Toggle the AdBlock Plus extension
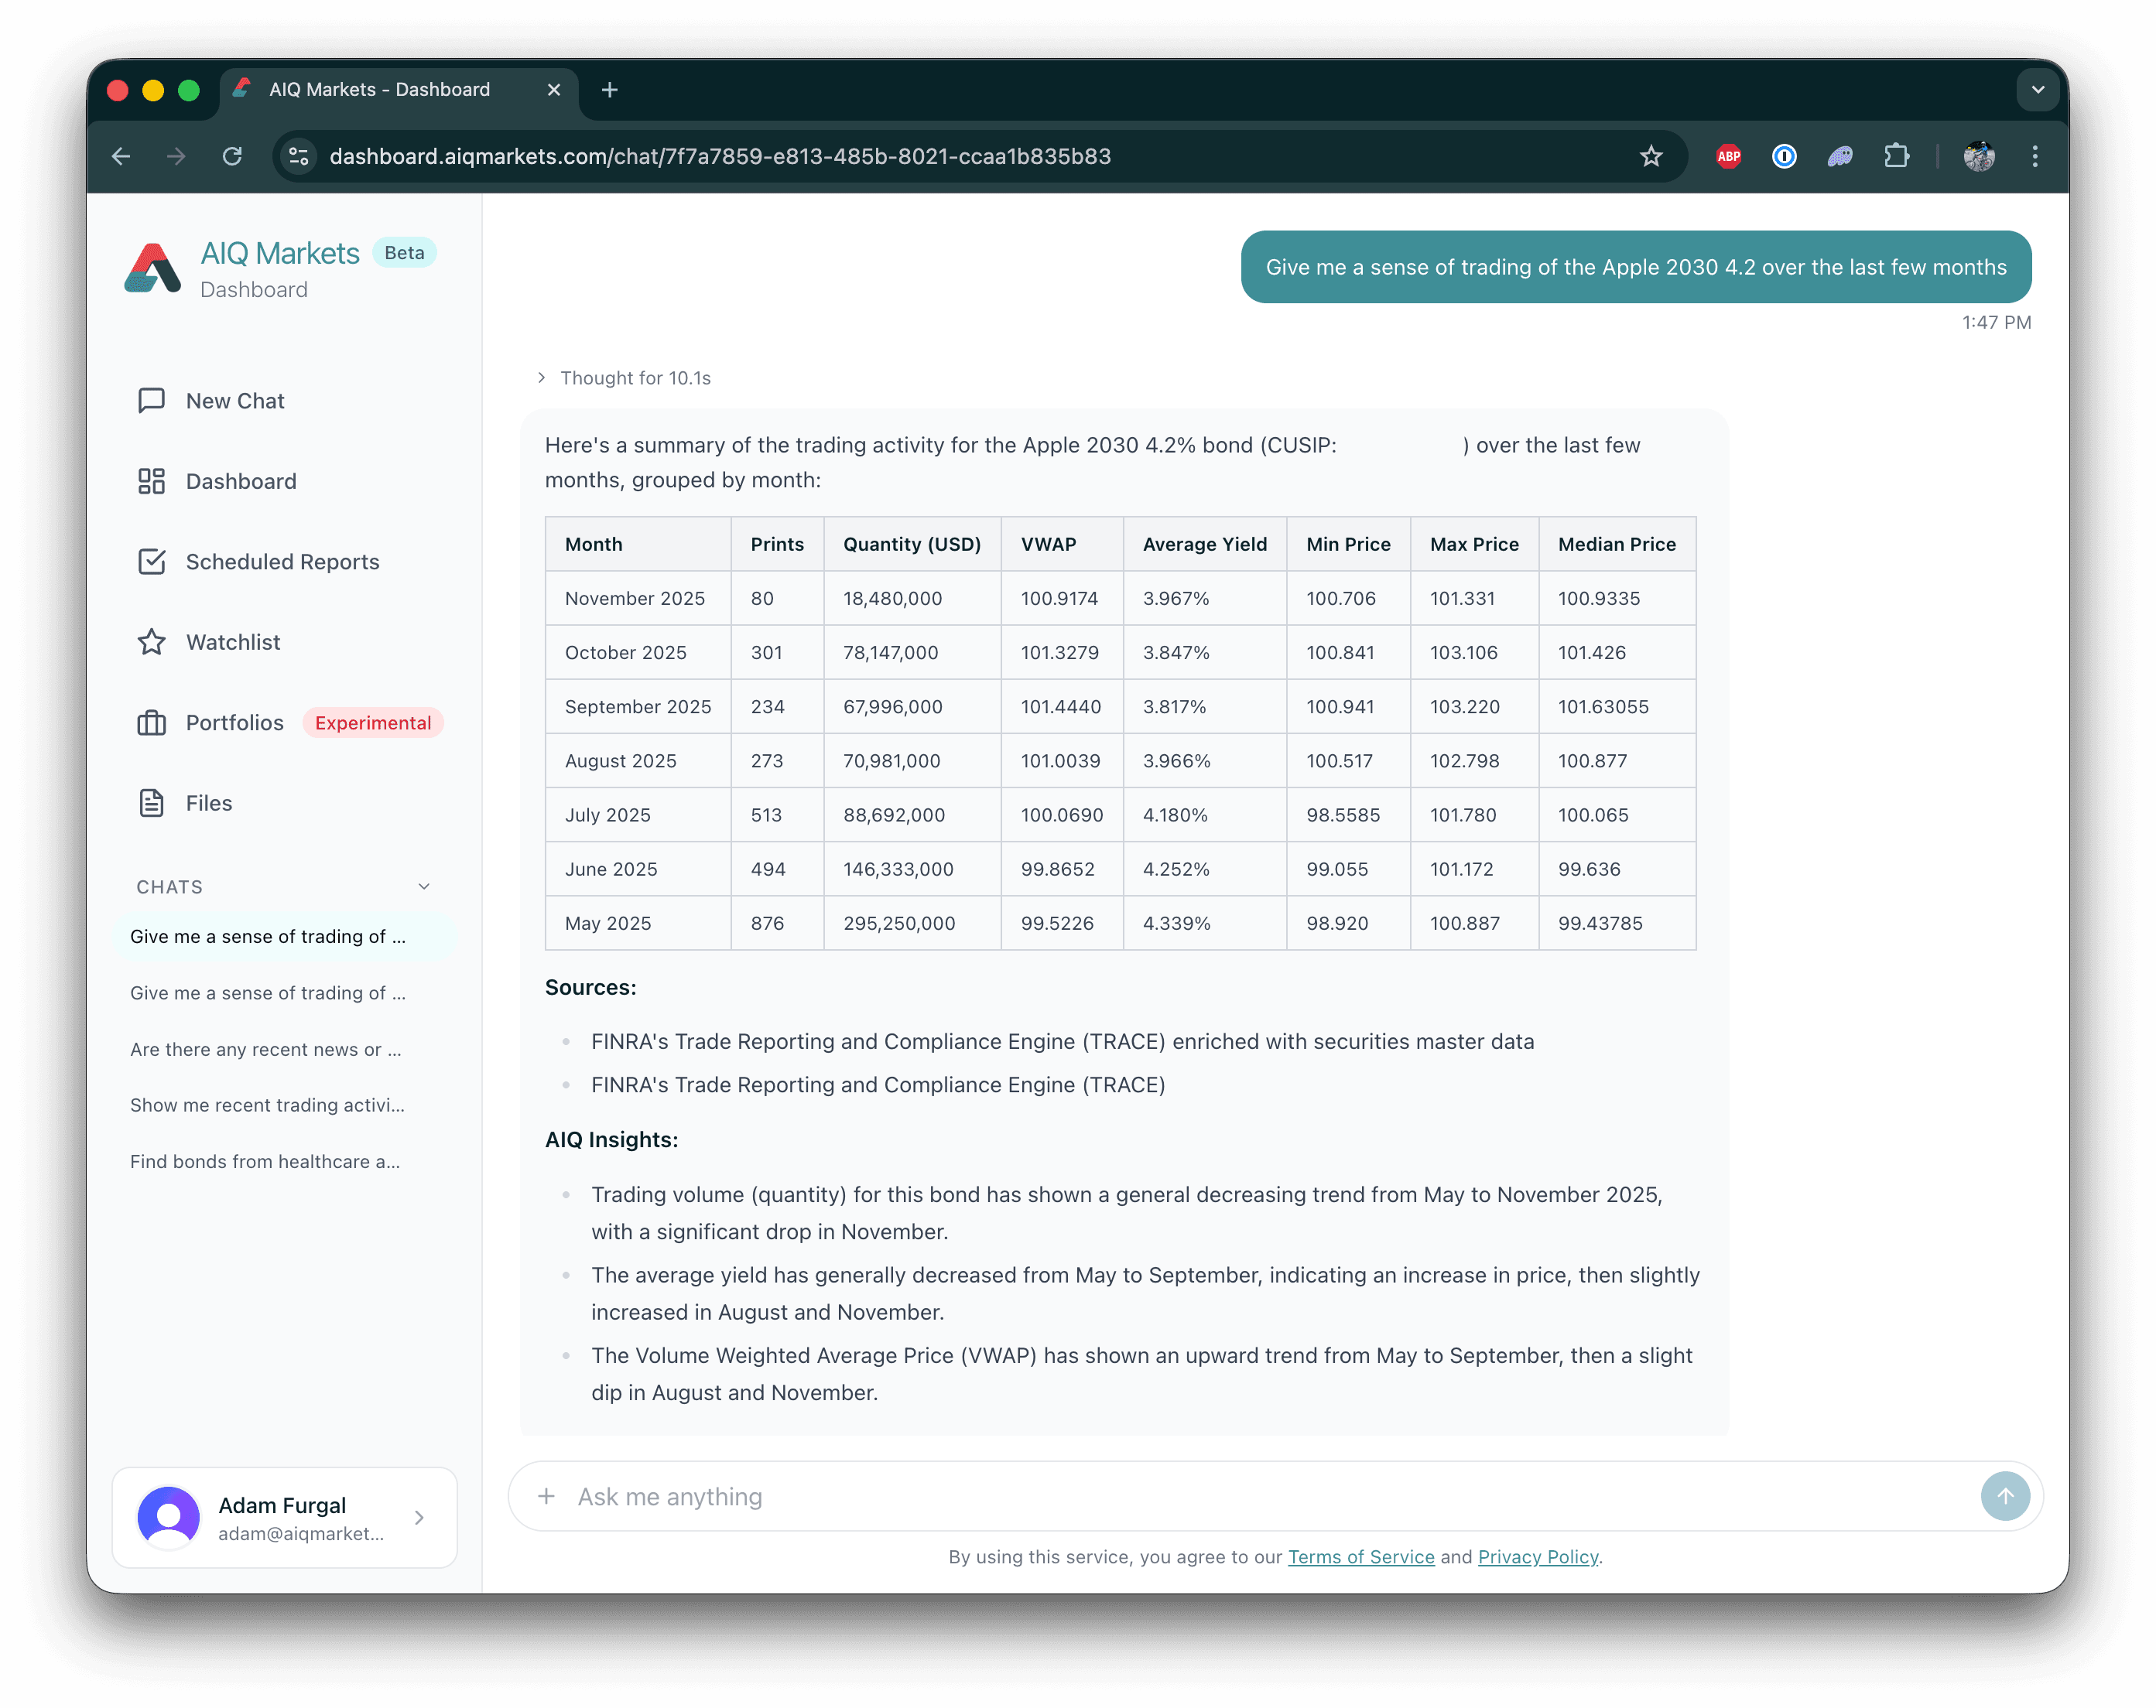Image resolution: width=2156 pixels, height=1708 pixels. pos(1728,156)
